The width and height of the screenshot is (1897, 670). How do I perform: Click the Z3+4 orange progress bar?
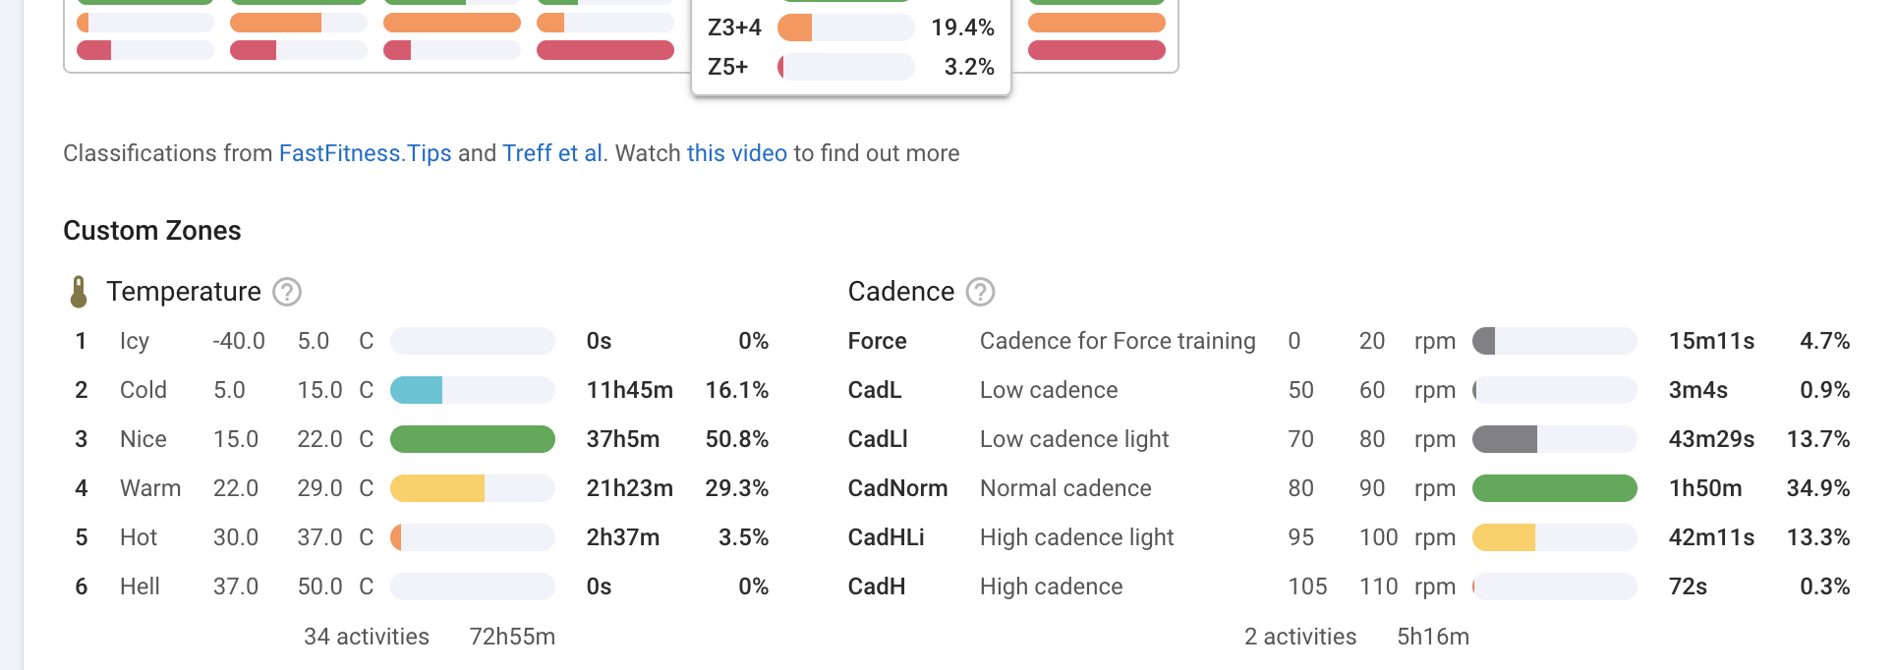(845, 28)
